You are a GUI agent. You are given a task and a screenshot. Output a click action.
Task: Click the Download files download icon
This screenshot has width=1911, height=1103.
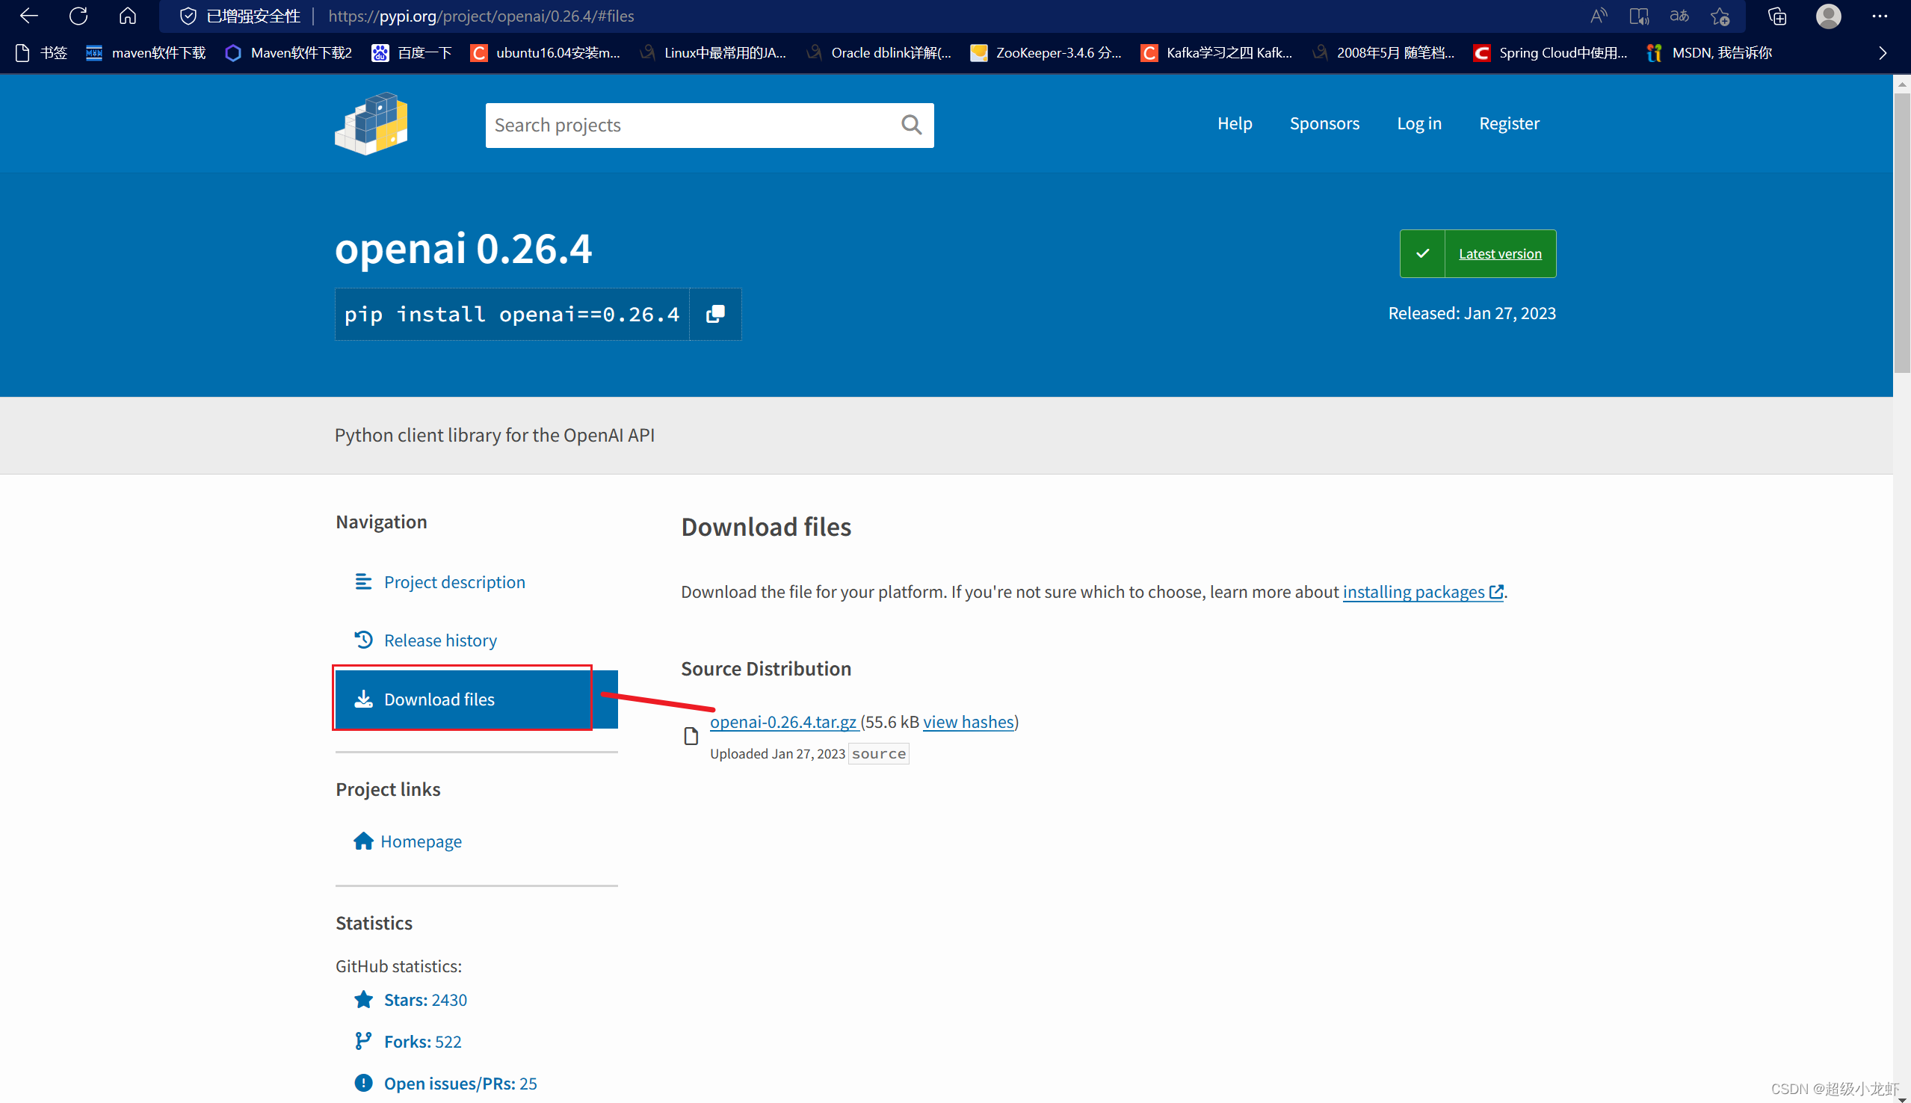point(363,699)
